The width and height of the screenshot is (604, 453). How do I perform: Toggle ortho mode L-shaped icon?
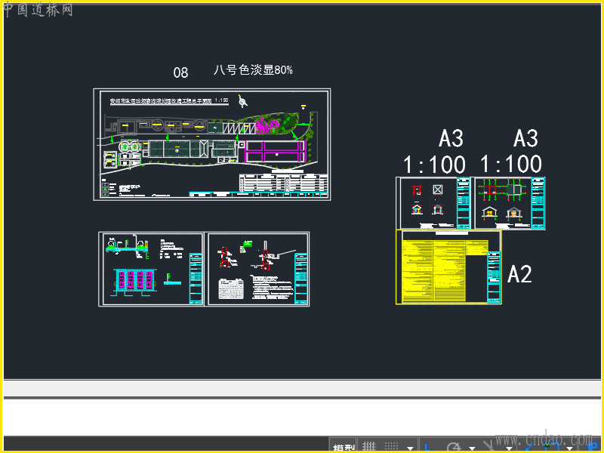pos(427,447)
